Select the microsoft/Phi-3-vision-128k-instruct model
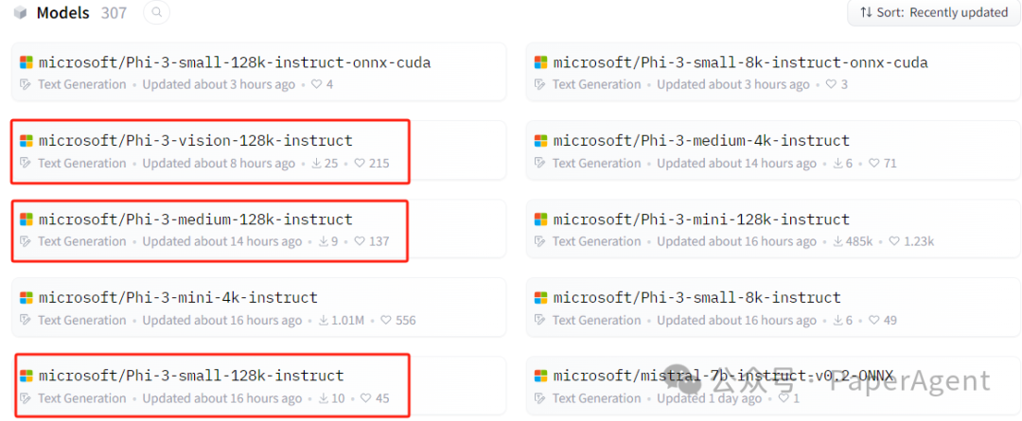The image size is (1022, 421). pyautogui.click(x=195, y=141)
